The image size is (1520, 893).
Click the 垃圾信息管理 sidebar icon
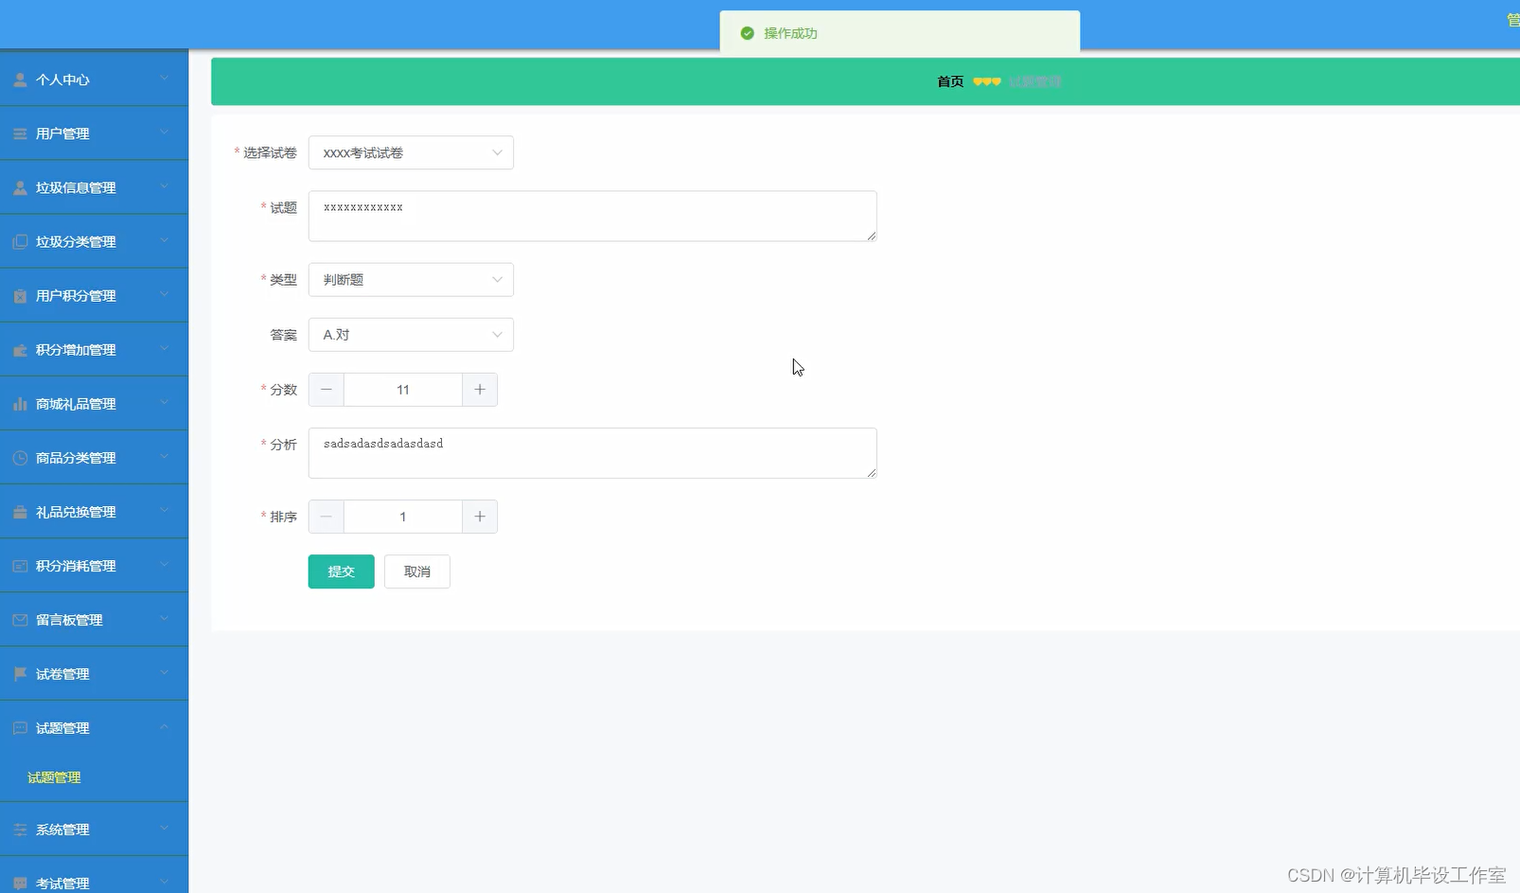click(x=20, y=187)
